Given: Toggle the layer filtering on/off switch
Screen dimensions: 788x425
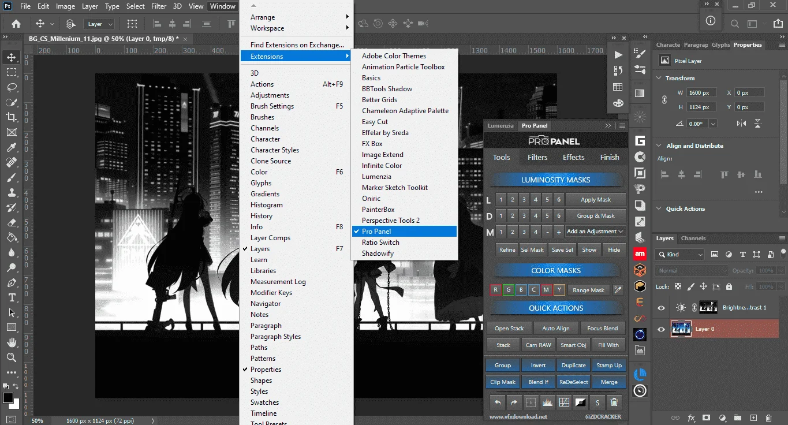Looking at the screenshot, I should click(x=782, y=254).
